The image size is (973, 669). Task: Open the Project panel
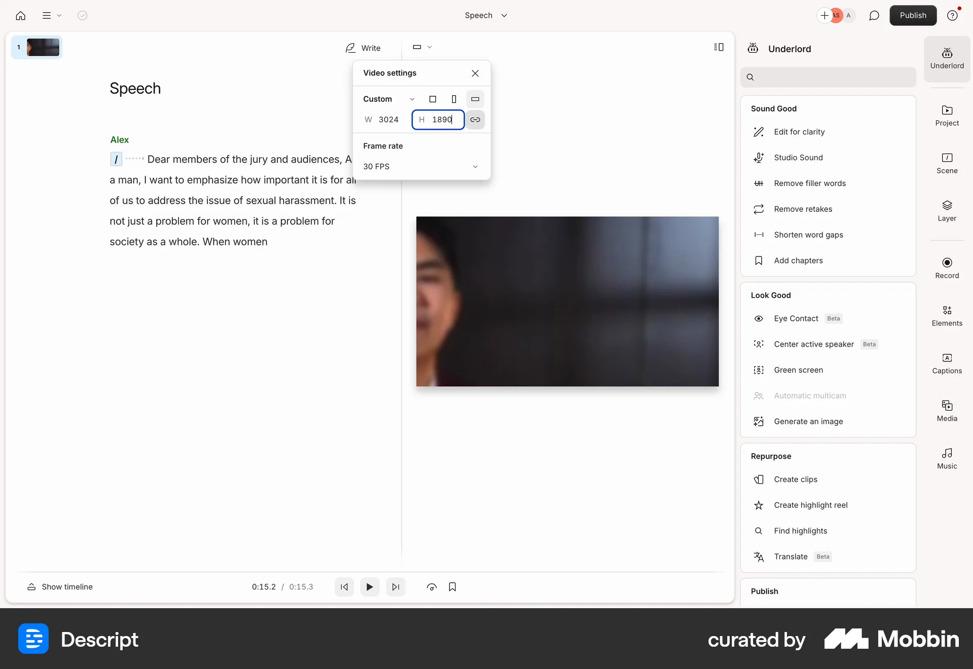[947, 116]
